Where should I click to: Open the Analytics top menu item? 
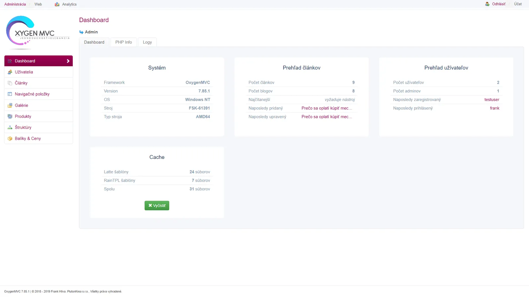(x=69, y=4)
